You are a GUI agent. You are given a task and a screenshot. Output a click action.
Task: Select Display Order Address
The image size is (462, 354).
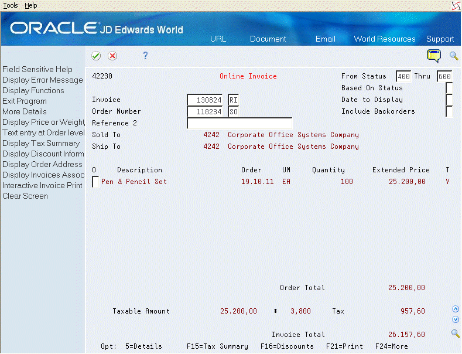coord(42,164)
